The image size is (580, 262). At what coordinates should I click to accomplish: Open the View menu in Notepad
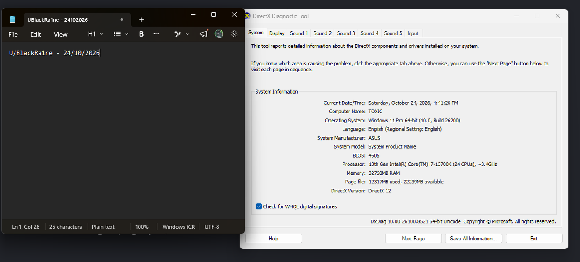click(x=60, y=34)
